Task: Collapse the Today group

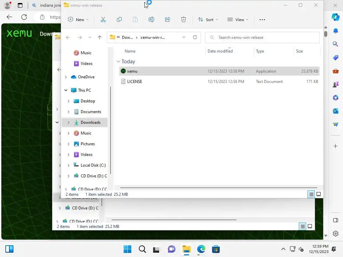Action: click(x=118, y=62)
